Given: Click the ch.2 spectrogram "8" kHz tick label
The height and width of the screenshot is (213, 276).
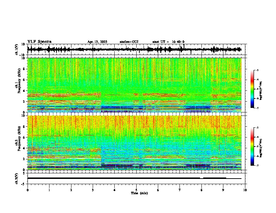Looking at the screenshot, I should point(24,127).
